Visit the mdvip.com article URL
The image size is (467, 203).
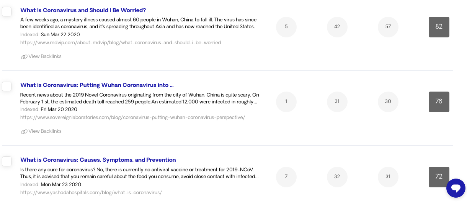coord(121,43)
